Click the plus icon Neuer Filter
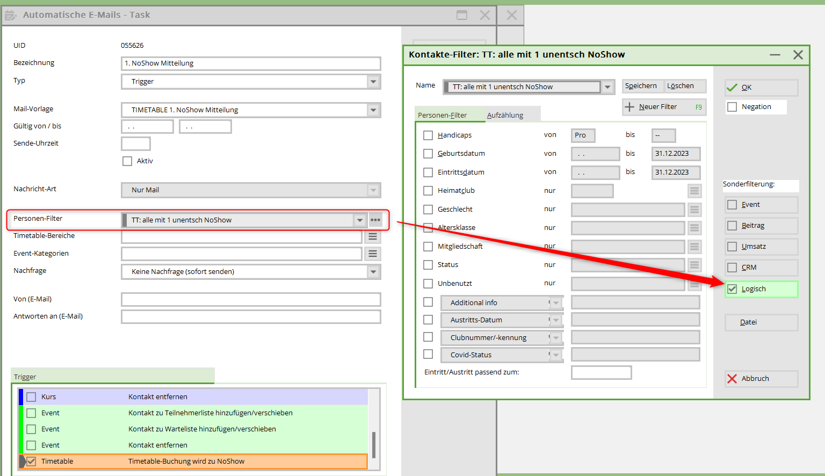Viewport: 825px width, 476px height. click(x=629, y=107)
